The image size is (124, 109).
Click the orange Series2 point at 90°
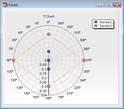14,60
